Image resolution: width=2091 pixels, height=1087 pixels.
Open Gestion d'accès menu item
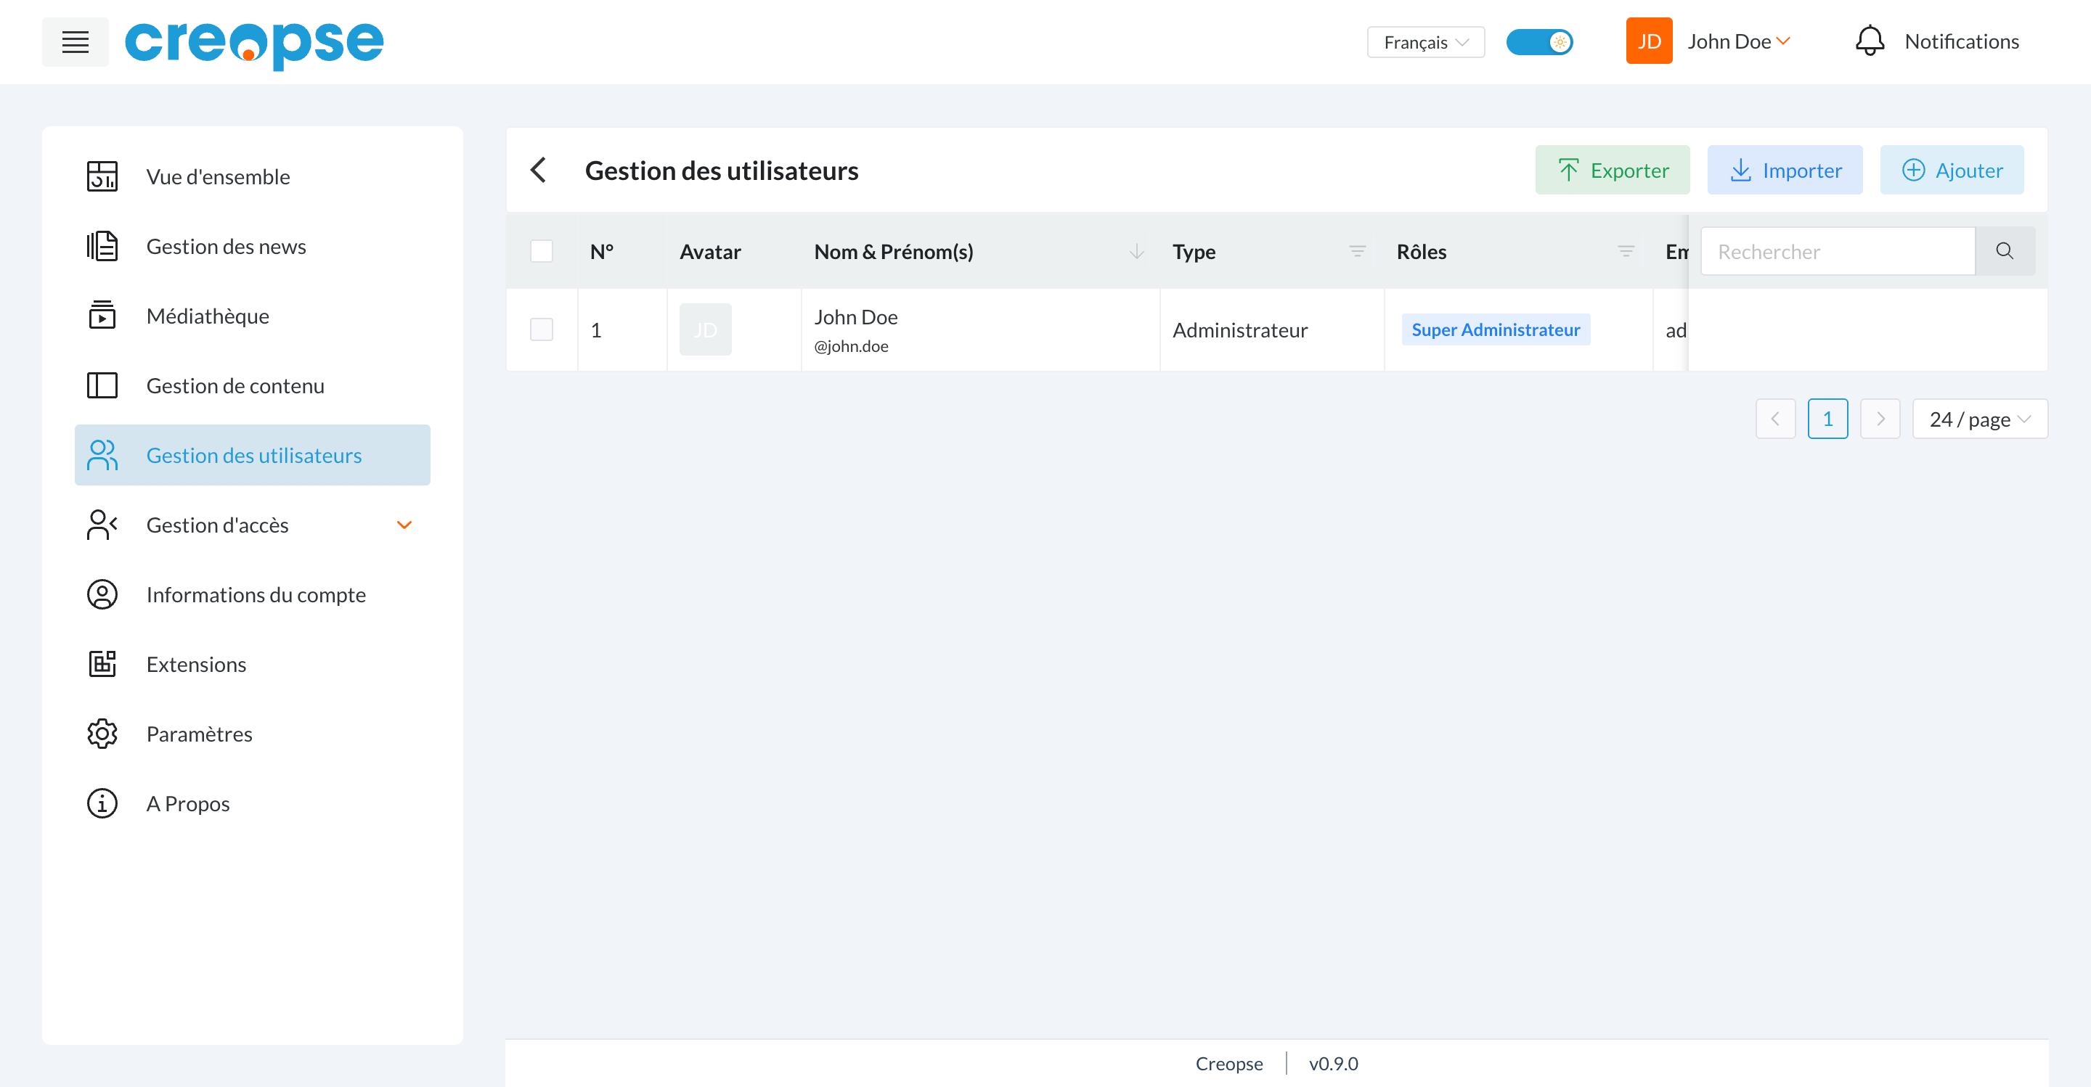[253, 525]
